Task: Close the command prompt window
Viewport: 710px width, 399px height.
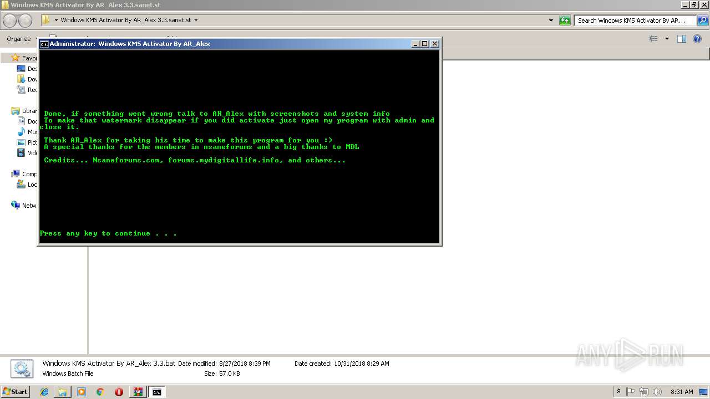Action: coord(435,44)
